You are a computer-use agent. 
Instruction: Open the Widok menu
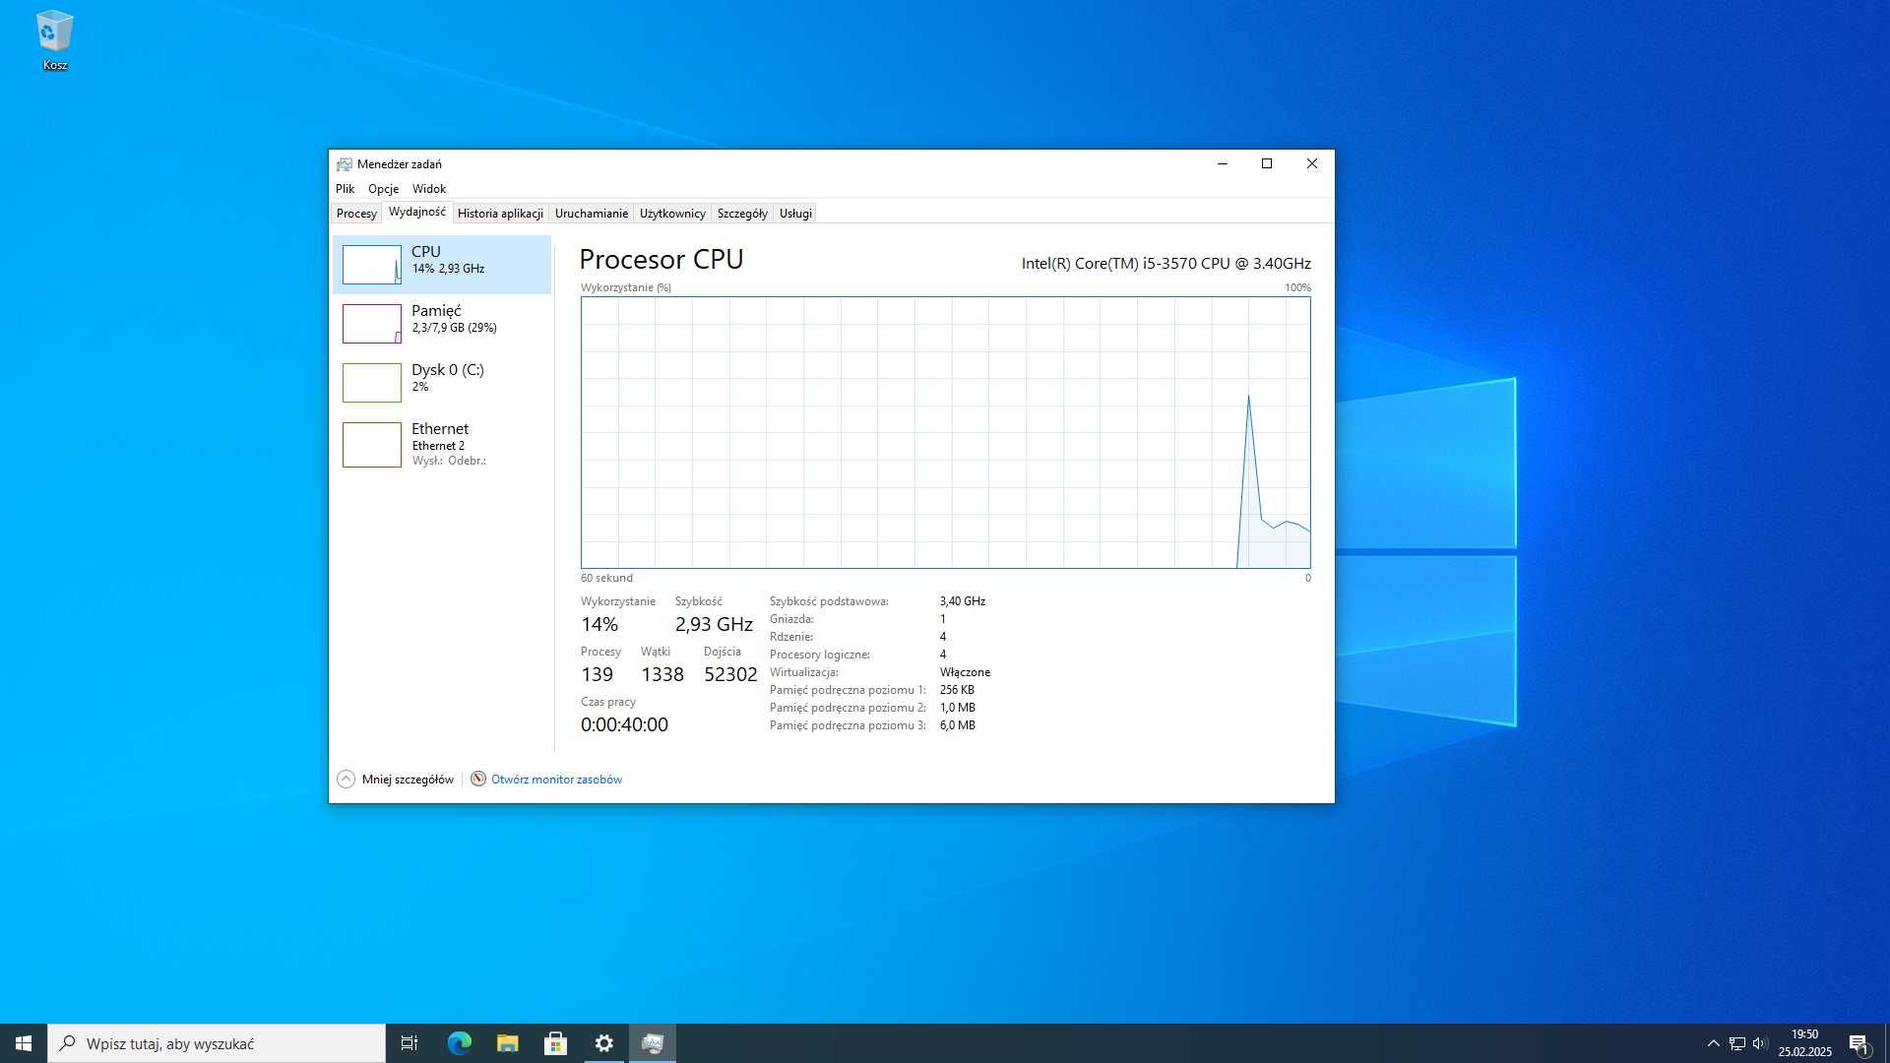(x=428, y=189)
